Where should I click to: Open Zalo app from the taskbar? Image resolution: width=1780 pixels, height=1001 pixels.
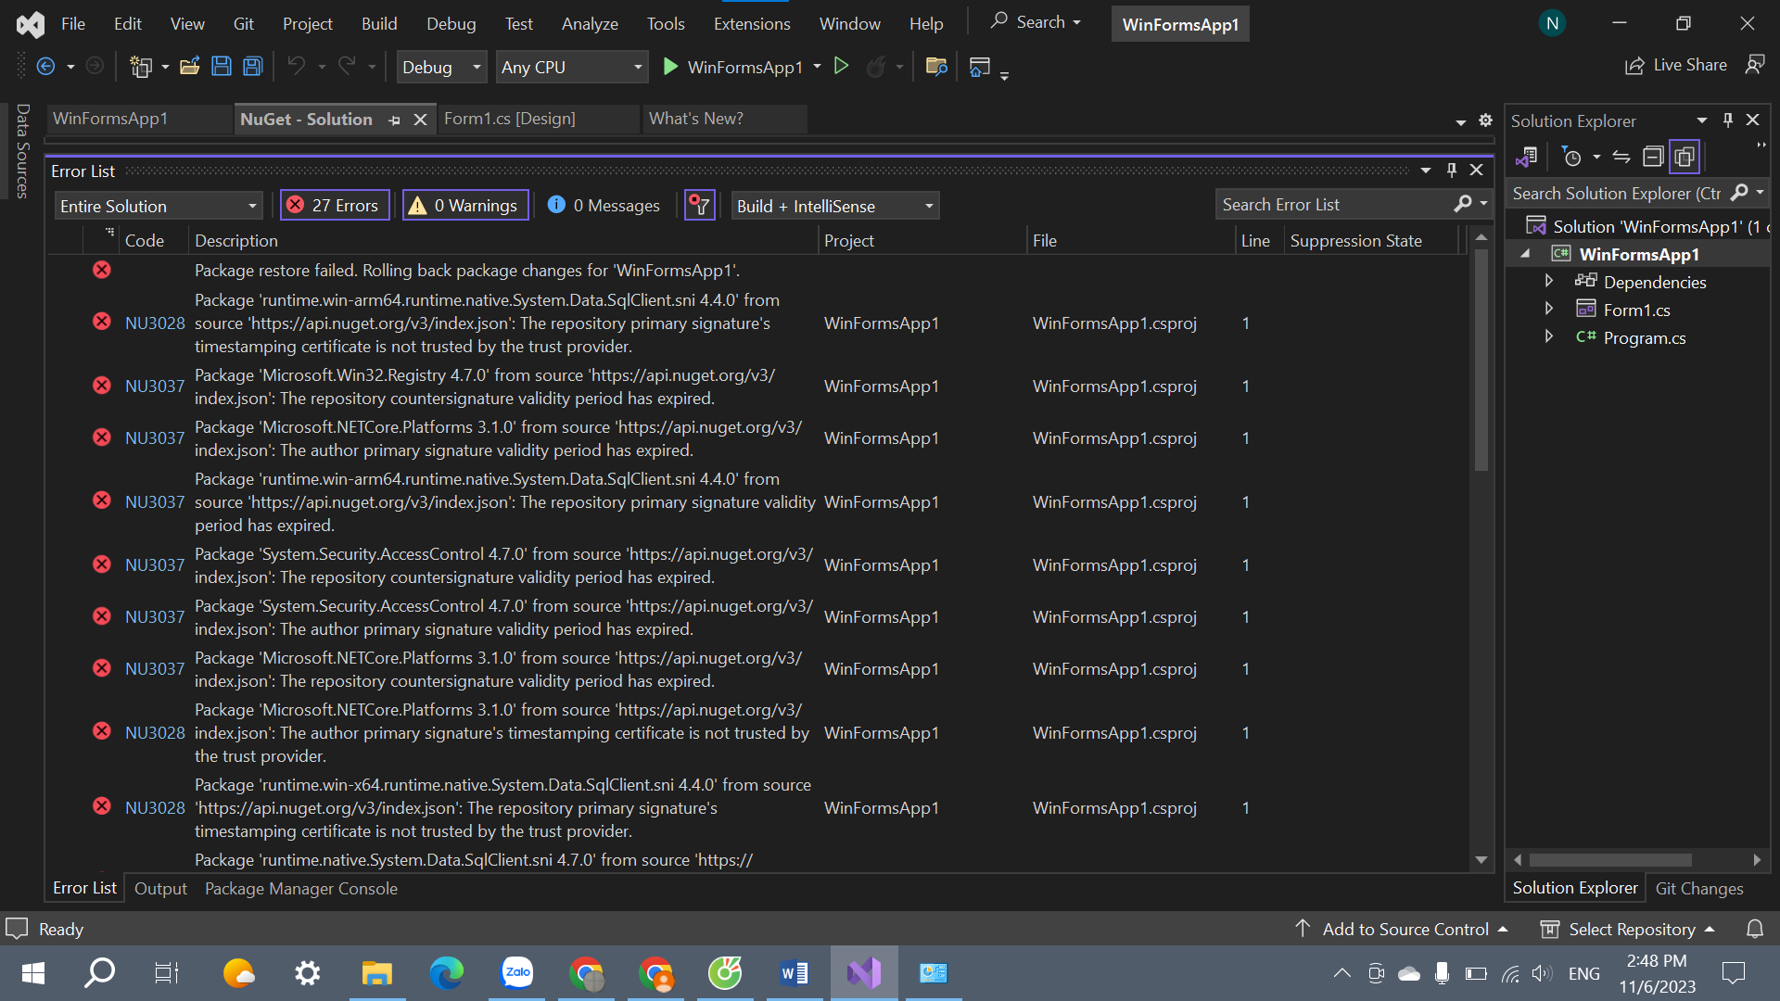pyautogui.click(x=516, y=973)
